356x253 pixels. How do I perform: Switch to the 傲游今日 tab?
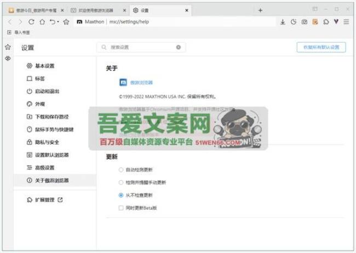click(x=33, y=10)
